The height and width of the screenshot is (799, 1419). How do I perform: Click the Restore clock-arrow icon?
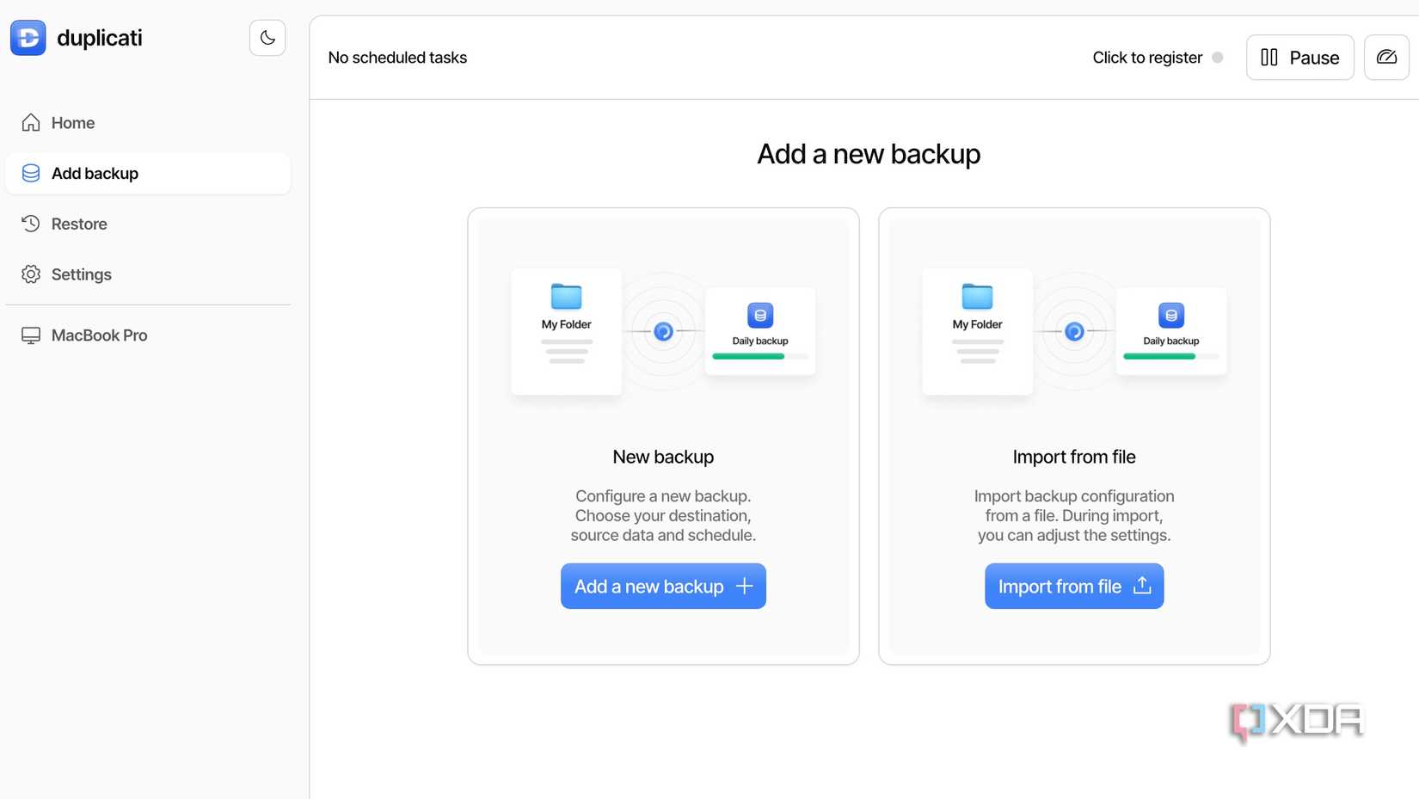click(x=31, y=224)
